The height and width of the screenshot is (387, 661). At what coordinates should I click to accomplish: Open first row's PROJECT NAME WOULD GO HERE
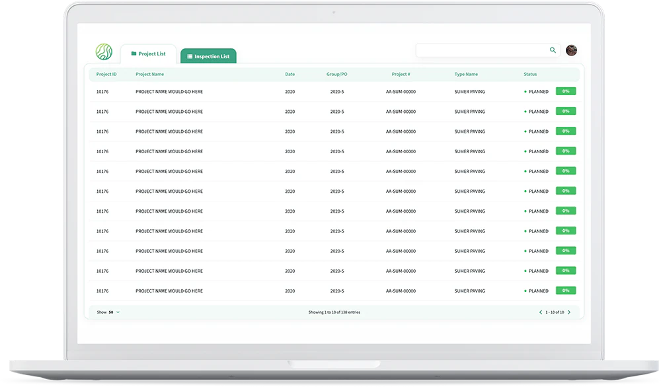click(x=169, y=92)
